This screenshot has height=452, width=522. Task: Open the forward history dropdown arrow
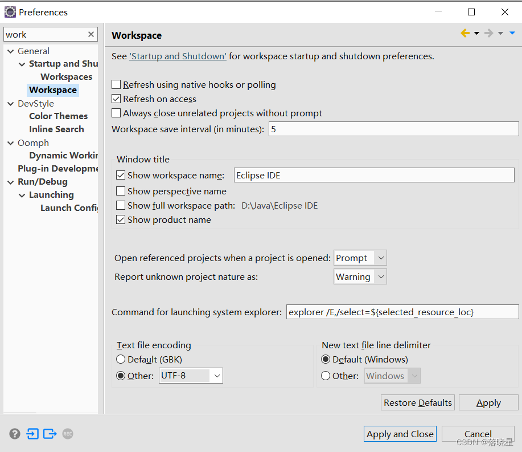coord(500,33)
